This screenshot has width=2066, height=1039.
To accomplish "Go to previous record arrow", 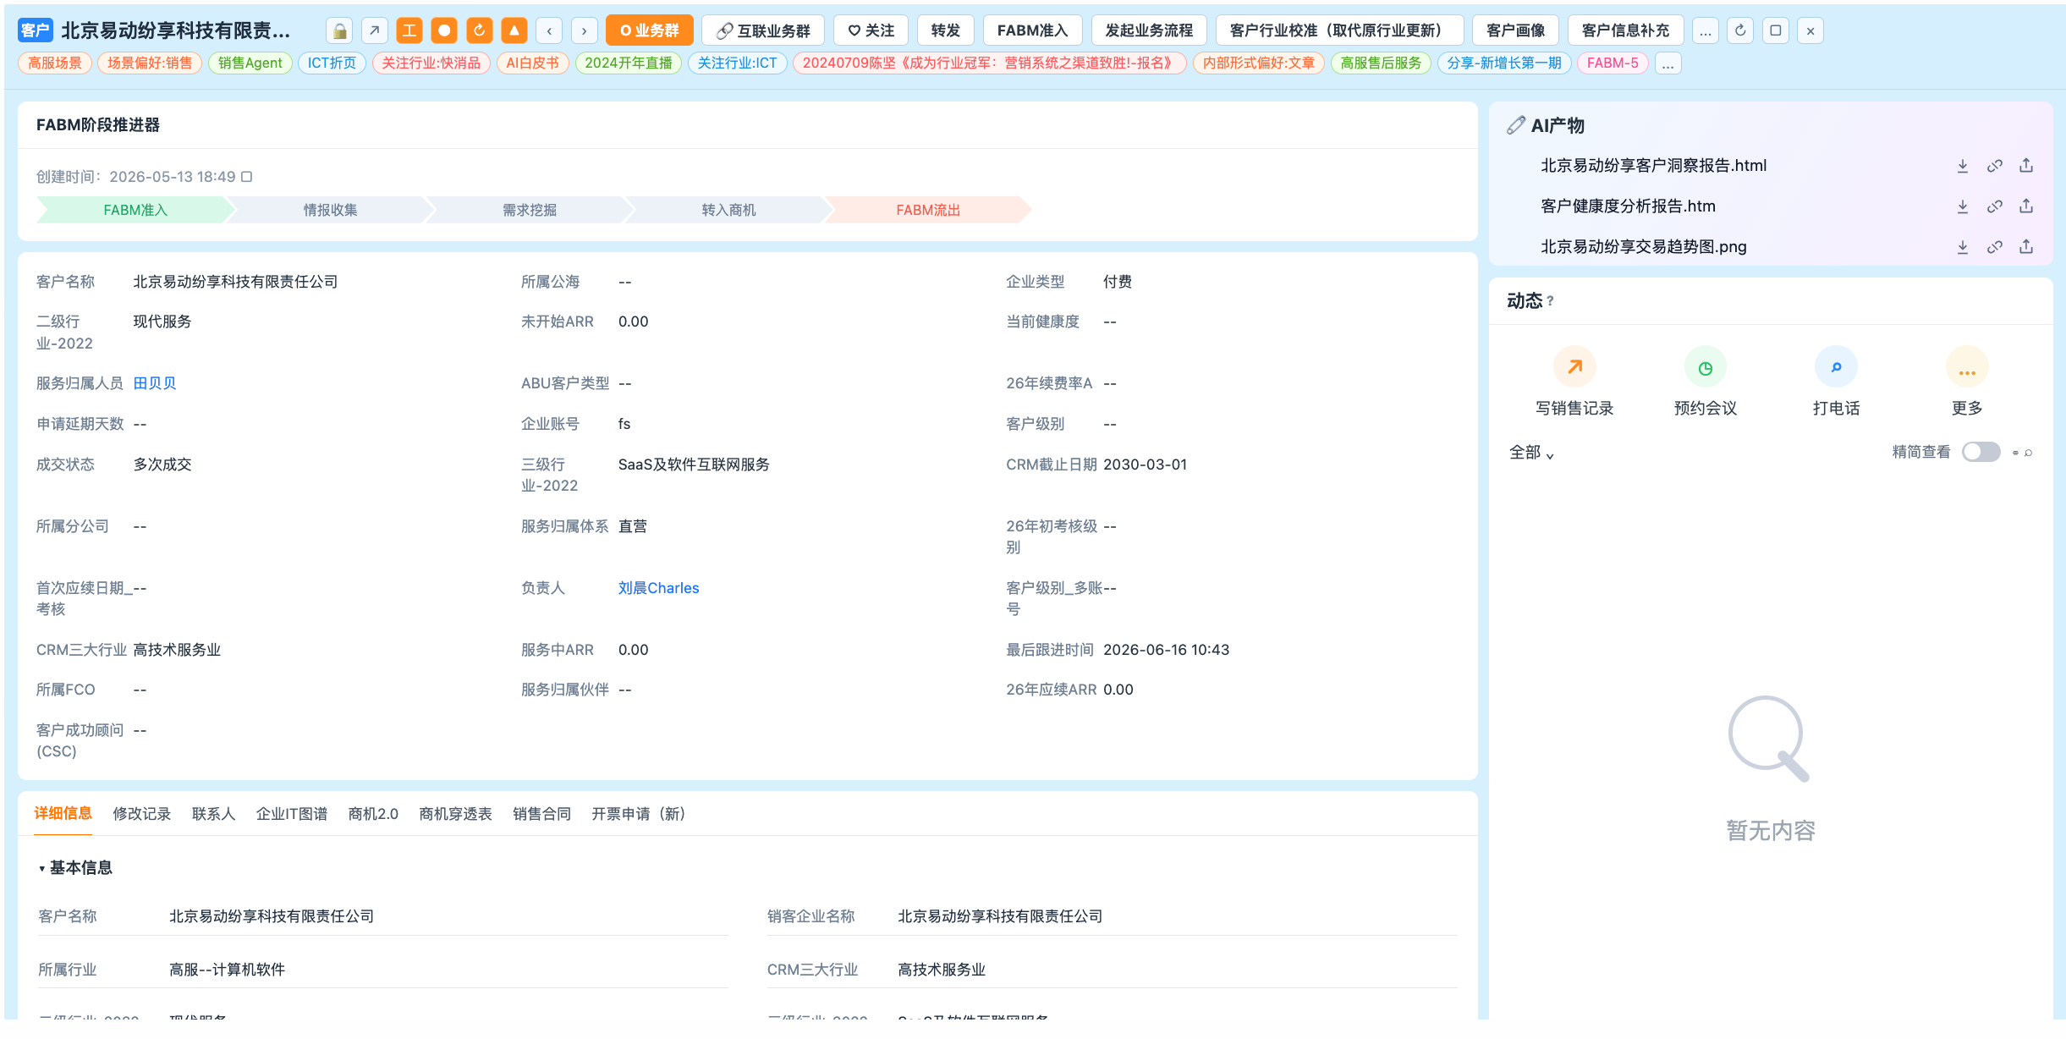I will [549, 31].
